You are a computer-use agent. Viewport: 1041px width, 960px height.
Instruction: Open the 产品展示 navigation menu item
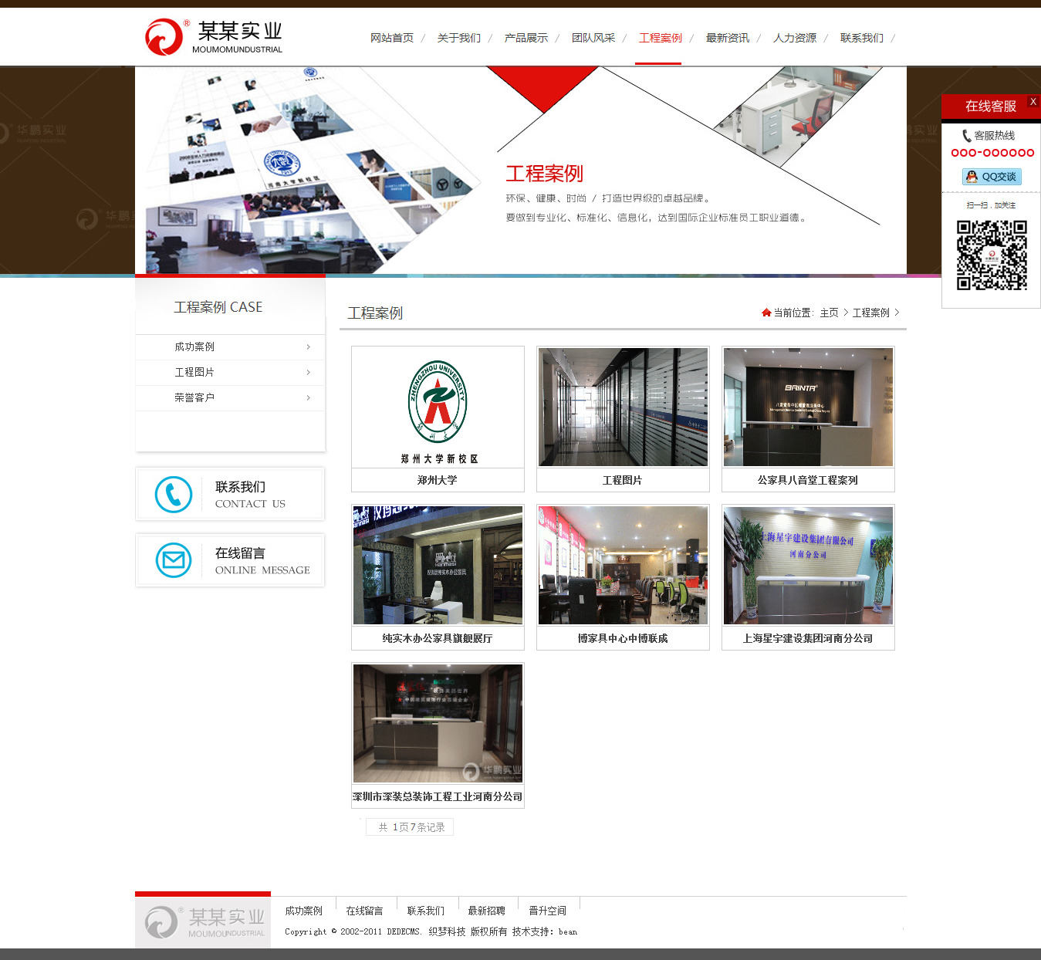pyautogui.click(x=526, y=38)
